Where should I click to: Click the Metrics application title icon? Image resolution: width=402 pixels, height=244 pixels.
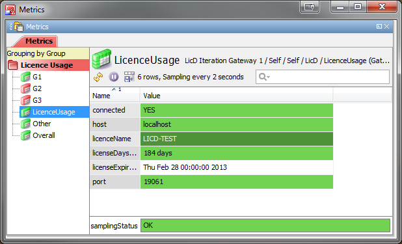(x=10, y=10)
